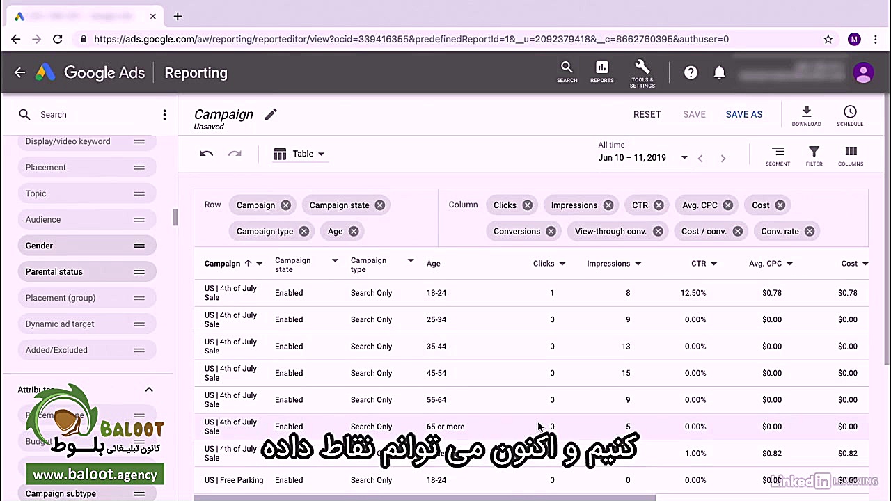The width and height of the screenshot is (891, 501).
Task: Undo the last report change
Action: coord(206,154)
